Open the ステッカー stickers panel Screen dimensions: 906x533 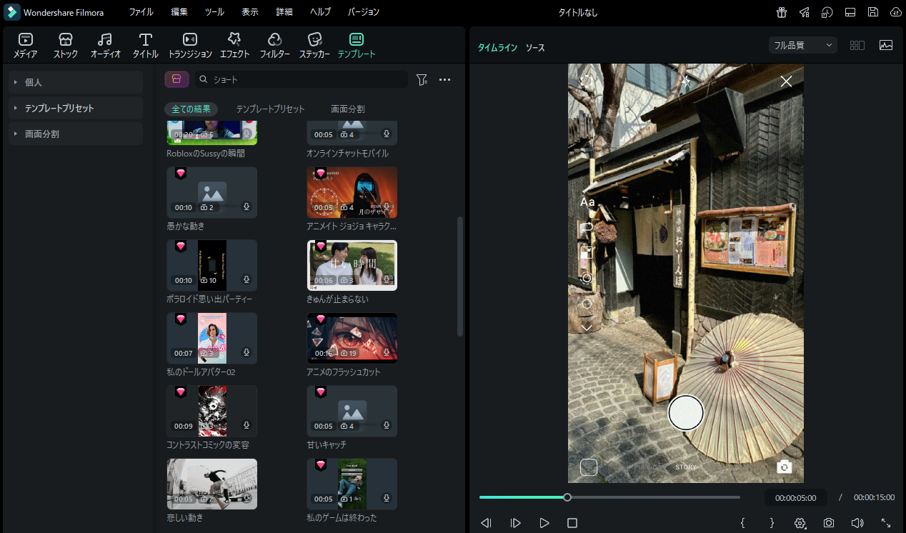[314, 46]
